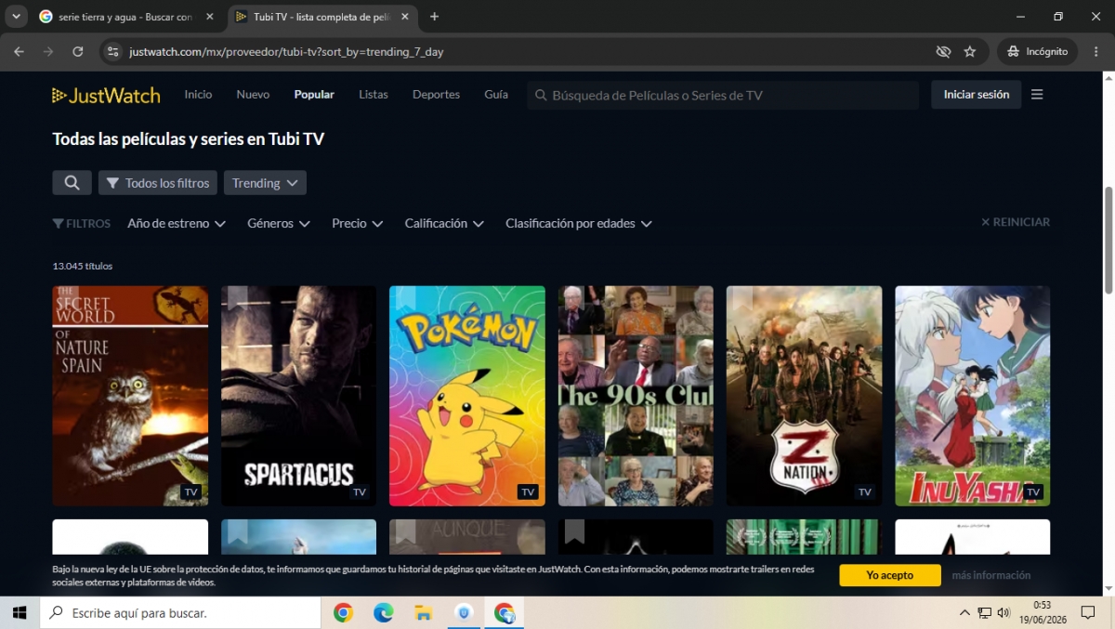Close the 'serie tierra y agua' tab
The image size is (1115, 629).
(x=209, y=17)
